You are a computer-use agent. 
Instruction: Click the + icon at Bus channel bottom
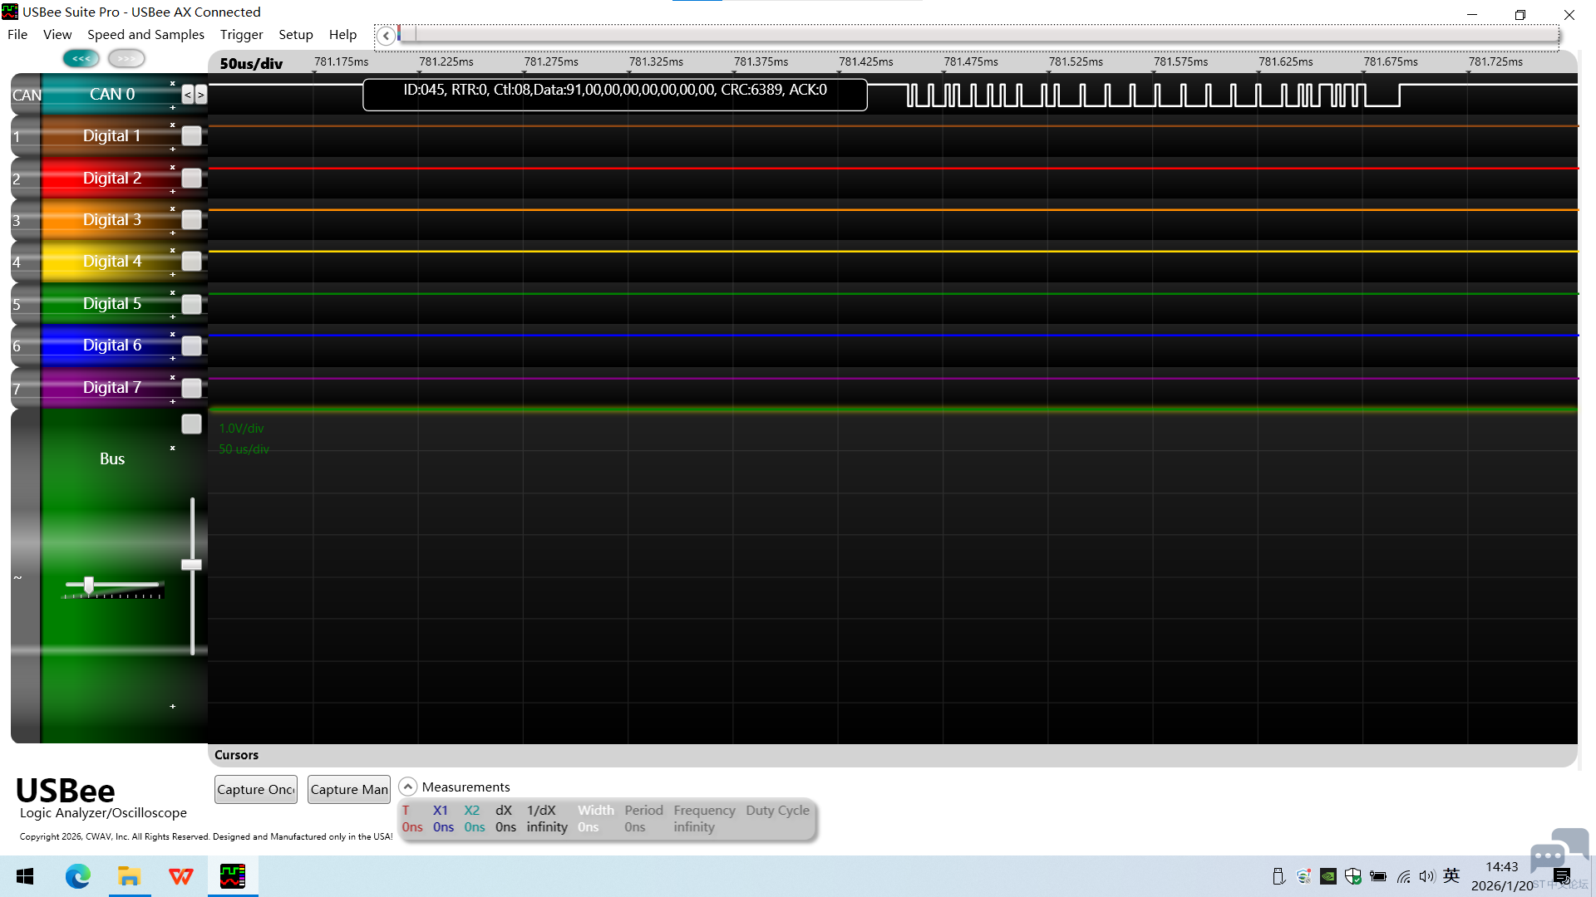(x=173, y=707)
